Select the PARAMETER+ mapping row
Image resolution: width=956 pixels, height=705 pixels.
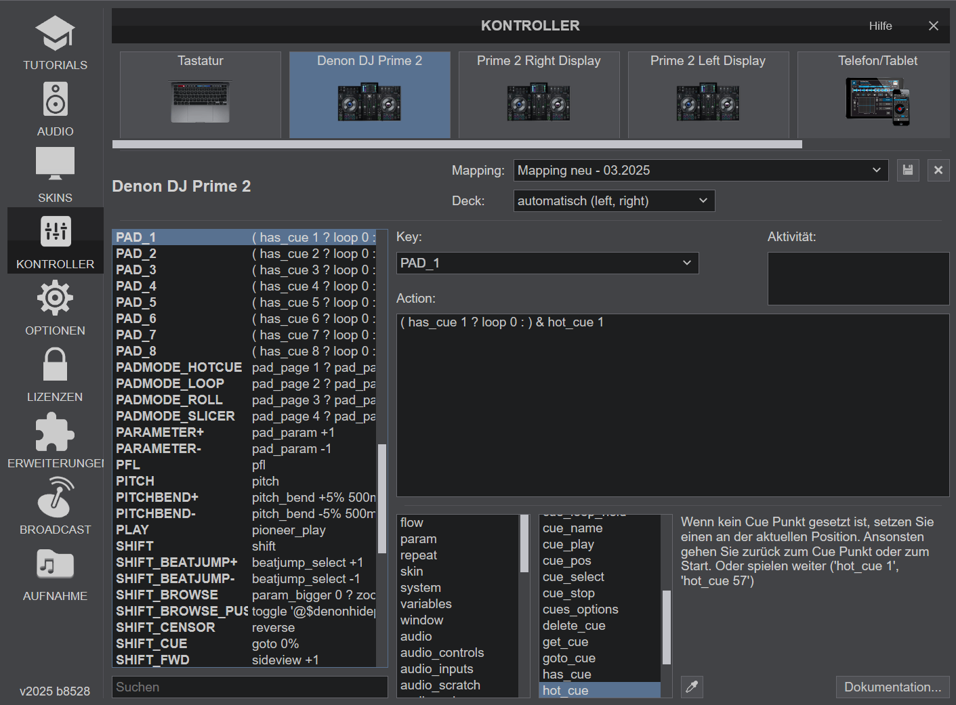[245, 432]
